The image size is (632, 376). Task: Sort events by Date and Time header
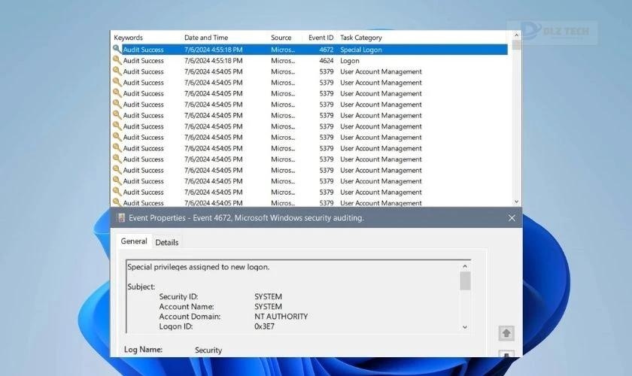pos(205,38)
